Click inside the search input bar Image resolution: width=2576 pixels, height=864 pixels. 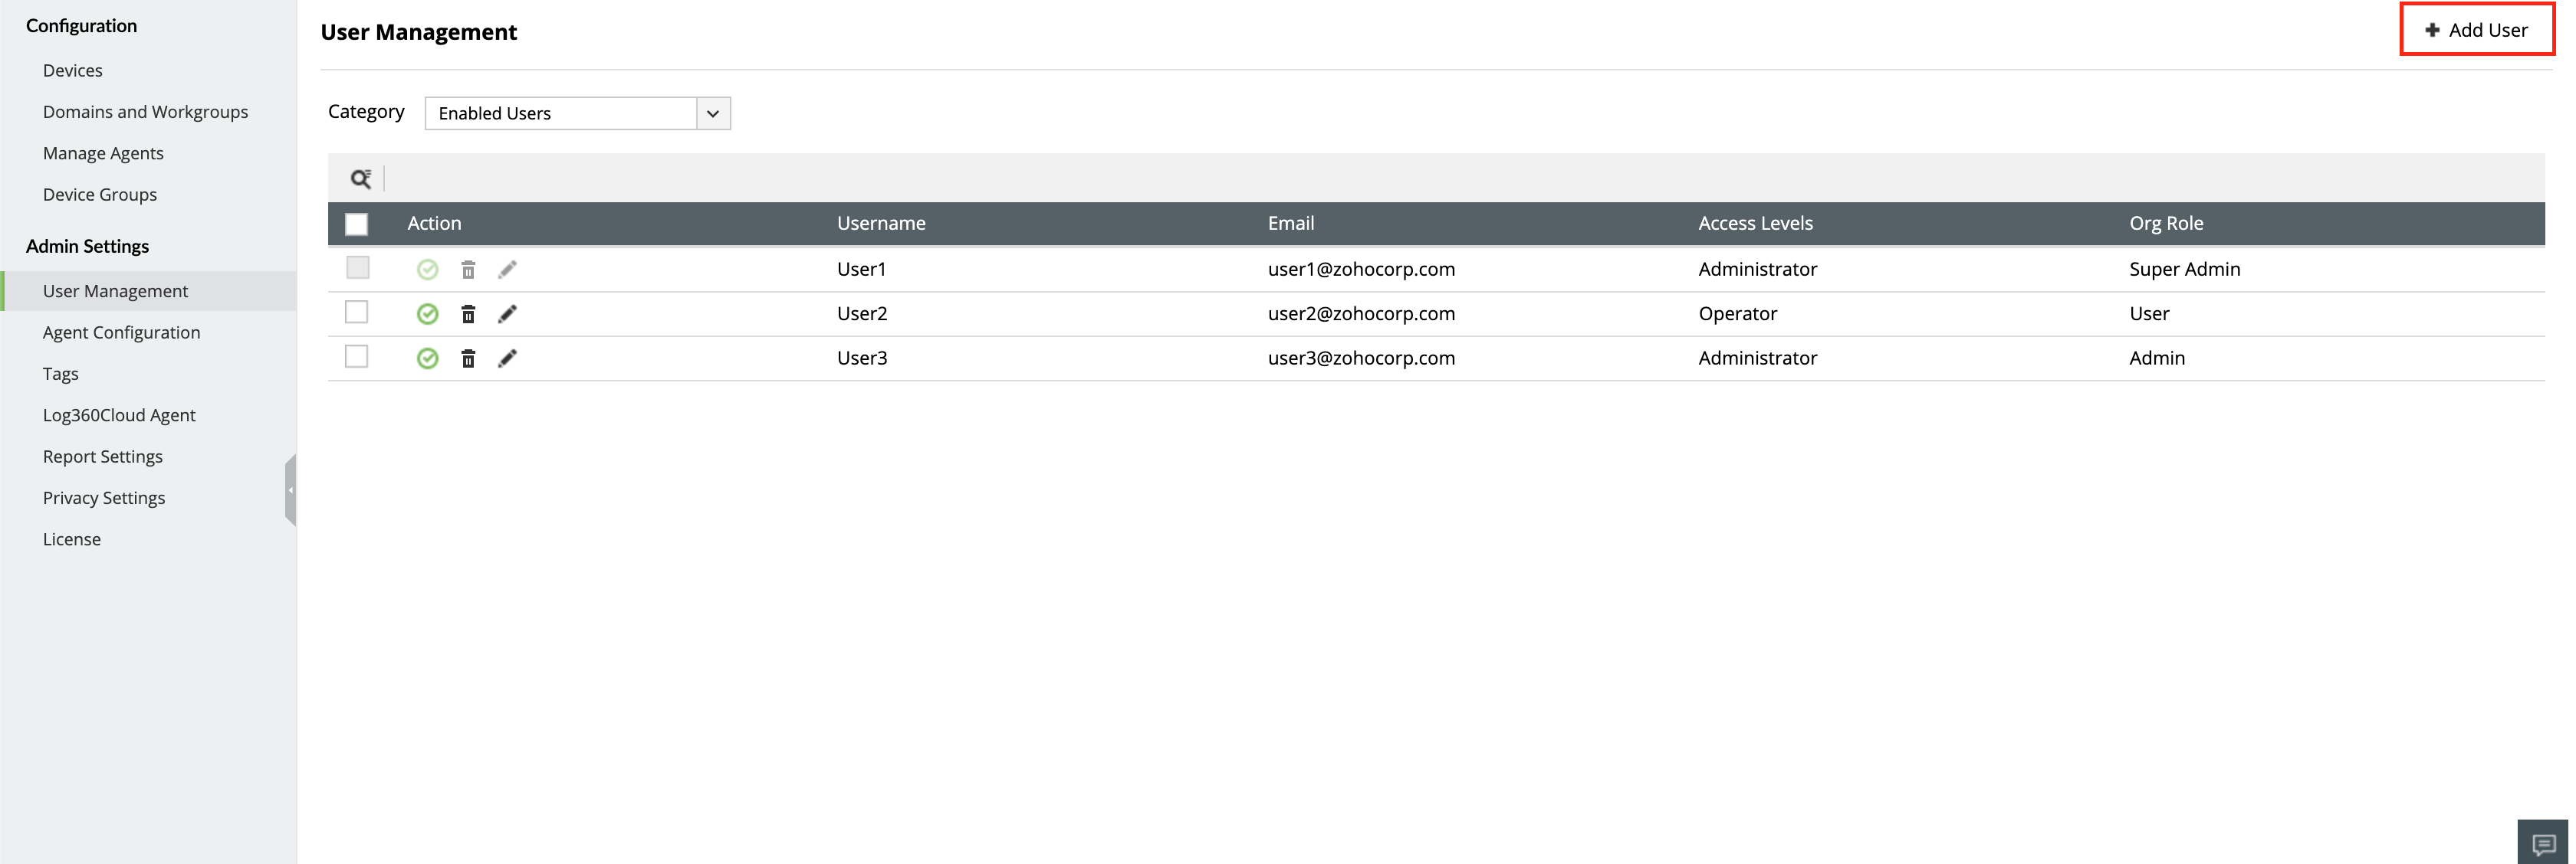coord(700,178)
